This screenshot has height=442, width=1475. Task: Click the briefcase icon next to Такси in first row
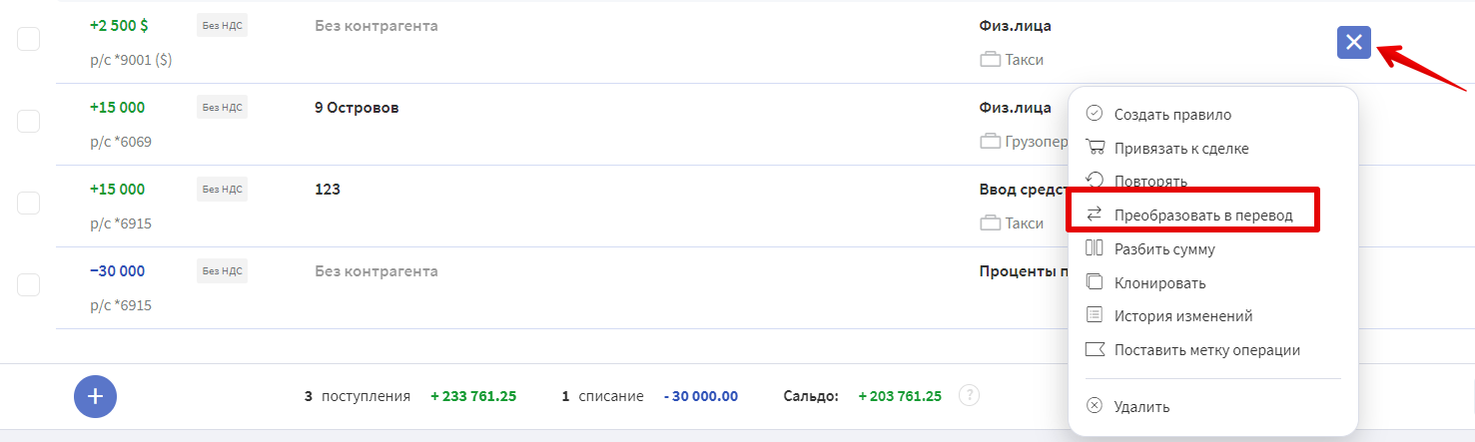pos(990,60)
